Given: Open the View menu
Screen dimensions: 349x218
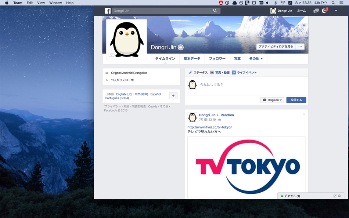Looking at the screenshot, I should (x=41, y=3).
